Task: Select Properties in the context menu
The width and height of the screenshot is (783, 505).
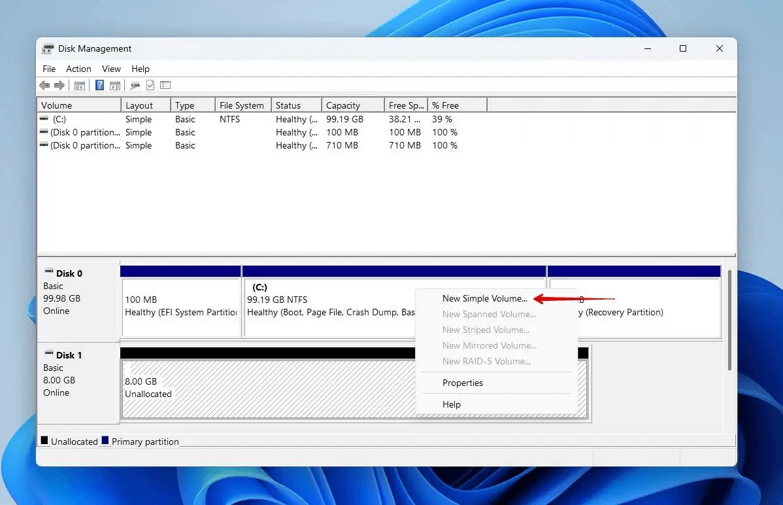Action: (x=463, y=383)
